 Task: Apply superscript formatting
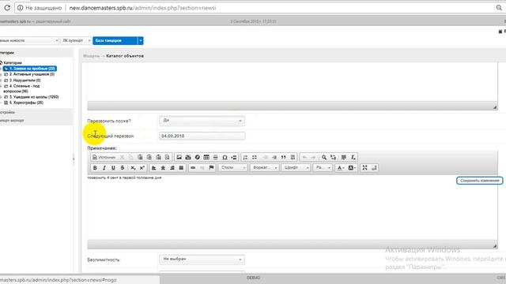[142, 168]
